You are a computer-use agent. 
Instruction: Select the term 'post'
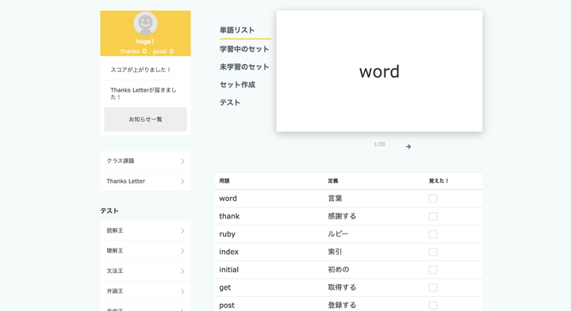[227, 305]
